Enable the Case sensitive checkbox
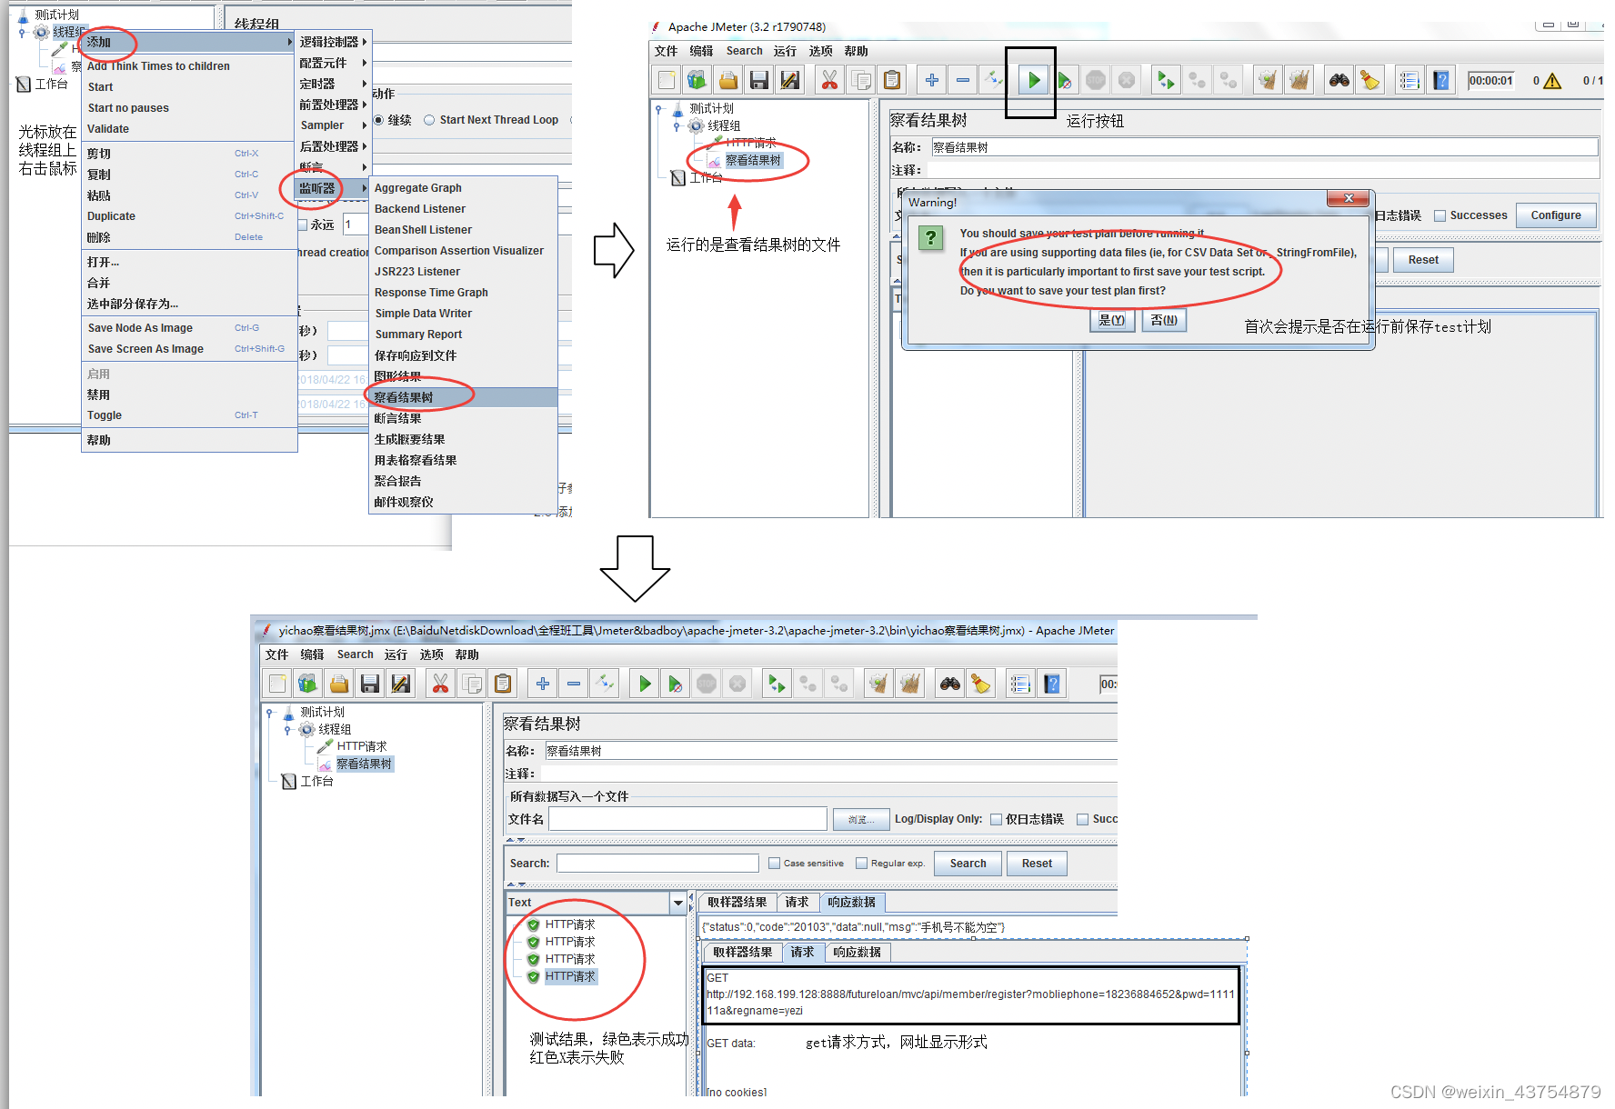1615x1109 pixels. [x=774, y=864]
